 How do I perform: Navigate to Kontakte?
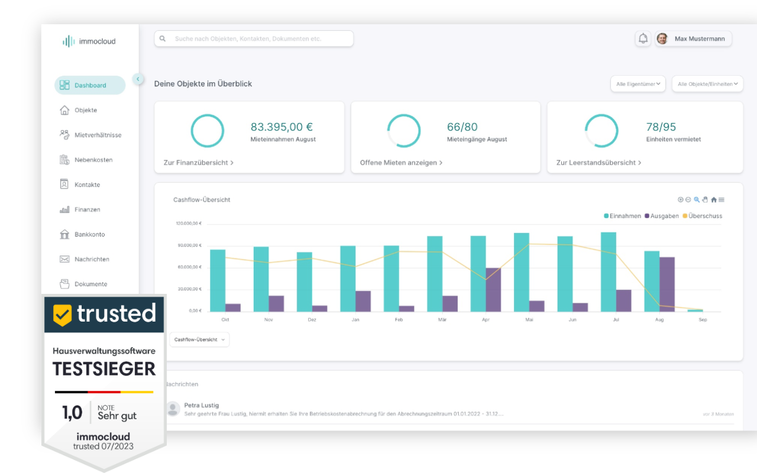(x=87, y=184)
